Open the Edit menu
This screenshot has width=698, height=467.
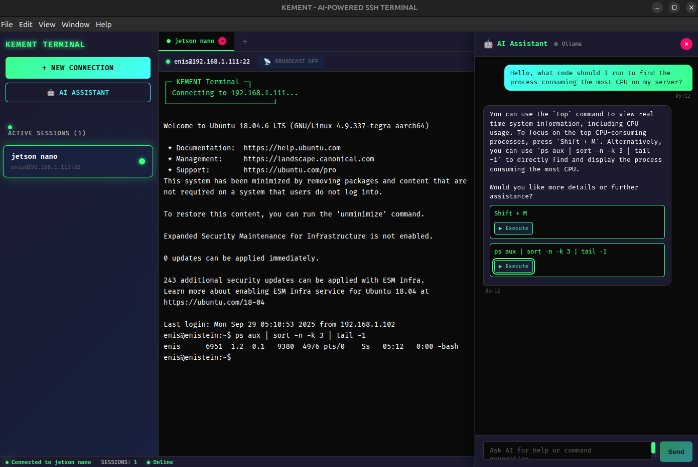(x=26, y=25)
